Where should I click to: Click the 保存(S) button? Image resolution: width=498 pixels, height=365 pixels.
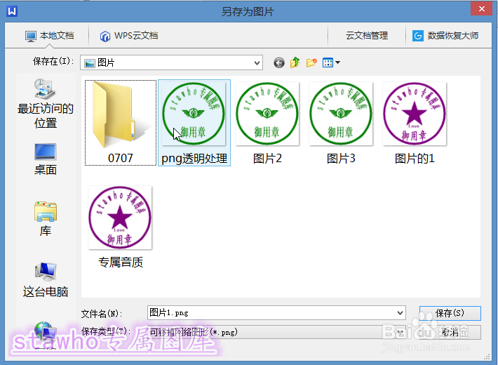pos(450,313)
